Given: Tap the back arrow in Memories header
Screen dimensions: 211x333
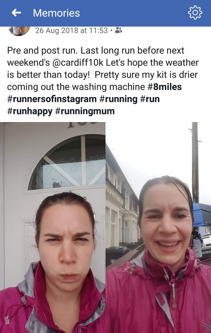Looking at the screenshot, I should tap(16, 13).
